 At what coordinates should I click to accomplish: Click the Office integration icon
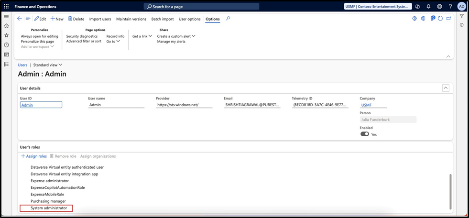click(423, 19)
